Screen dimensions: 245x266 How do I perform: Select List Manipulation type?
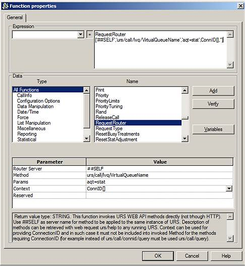tap(34, 123)
